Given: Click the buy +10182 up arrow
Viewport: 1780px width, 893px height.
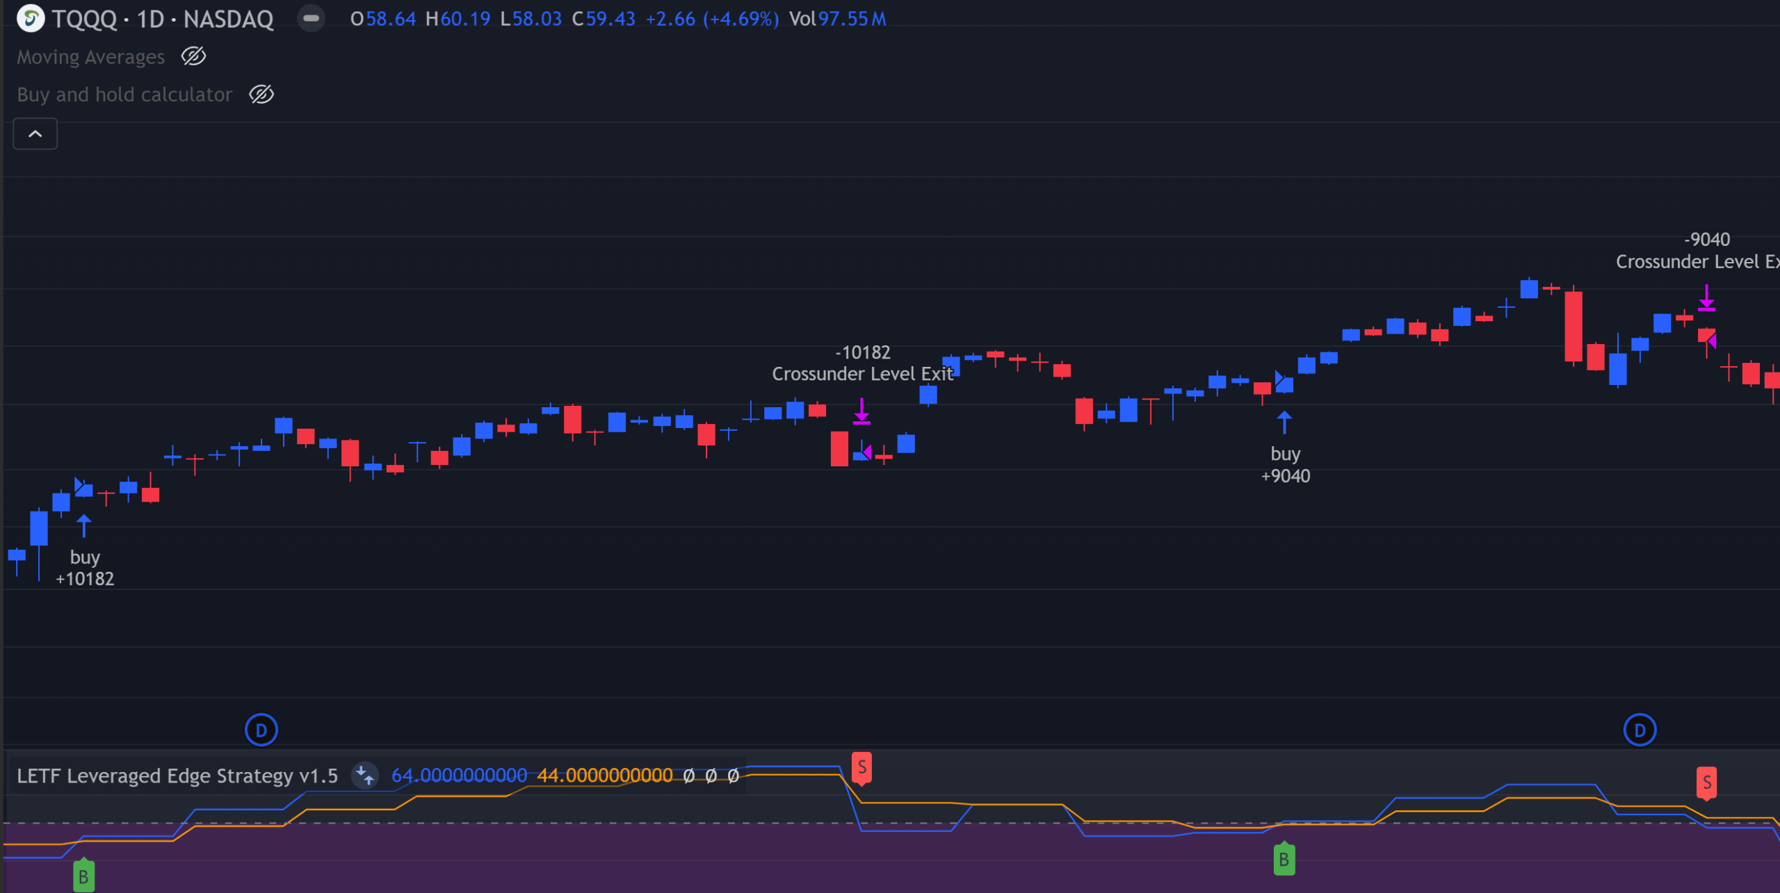Looking at the screenshot, I should pos(84,525).
